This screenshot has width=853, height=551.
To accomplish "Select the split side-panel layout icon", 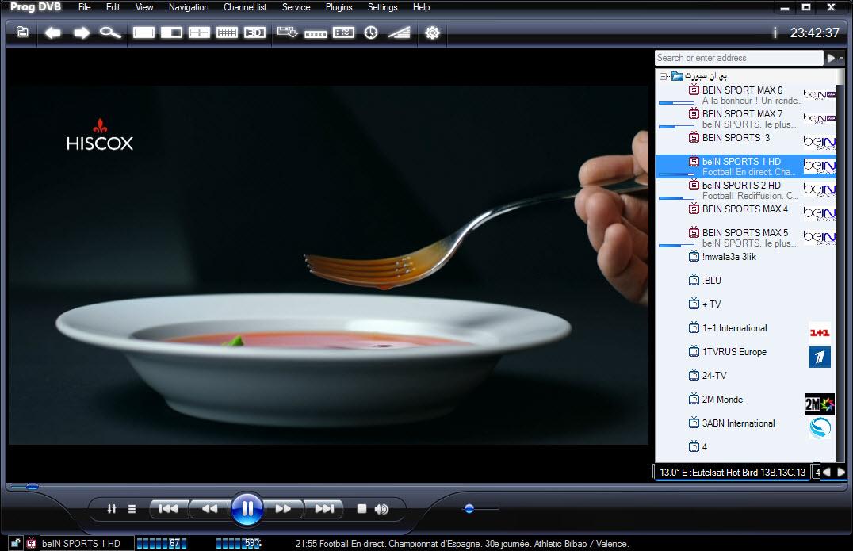I will pyautogui.click(x=171, y=33).
